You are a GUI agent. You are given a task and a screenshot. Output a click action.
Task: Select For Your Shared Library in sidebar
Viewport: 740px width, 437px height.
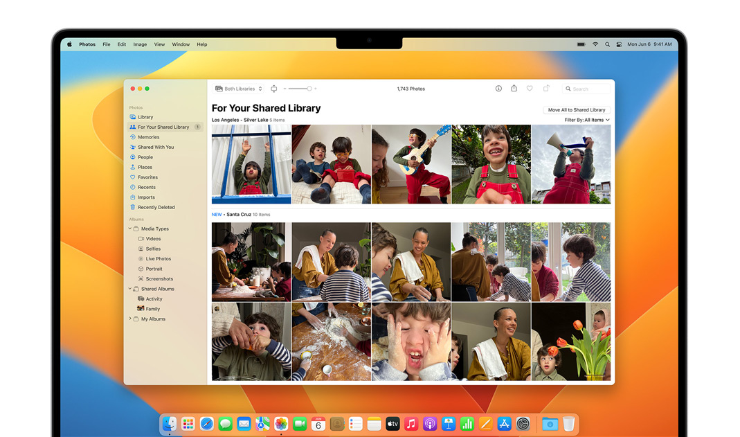pos(165,127)
